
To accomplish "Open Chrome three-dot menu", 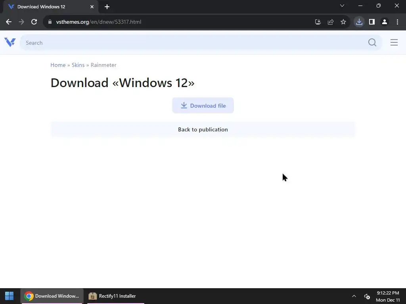I will [x=397, y=22].
